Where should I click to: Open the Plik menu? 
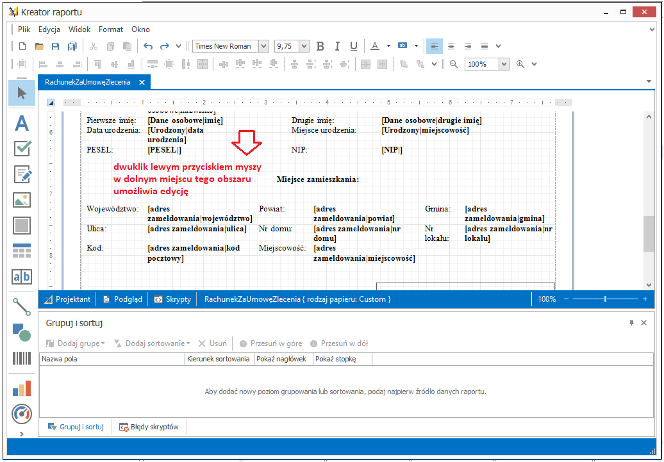coord(24,29)
